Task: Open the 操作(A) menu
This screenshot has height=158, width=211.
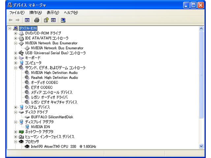Action: coord(36,13)
